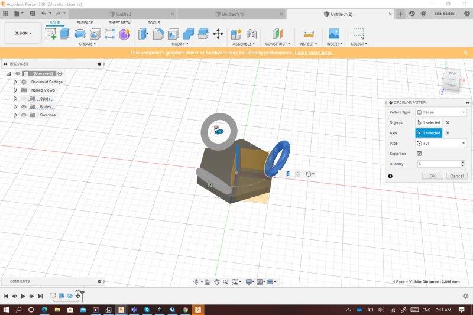Select the Joint tool icon
473x315 pixels.
click(x=251, y=34)
